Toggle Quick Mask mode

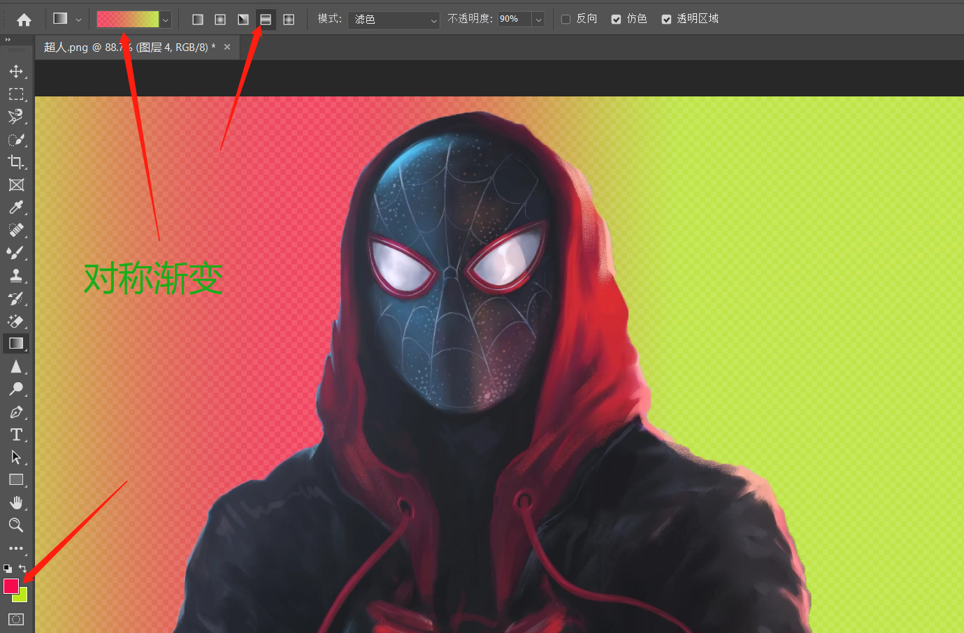point(16,619)
